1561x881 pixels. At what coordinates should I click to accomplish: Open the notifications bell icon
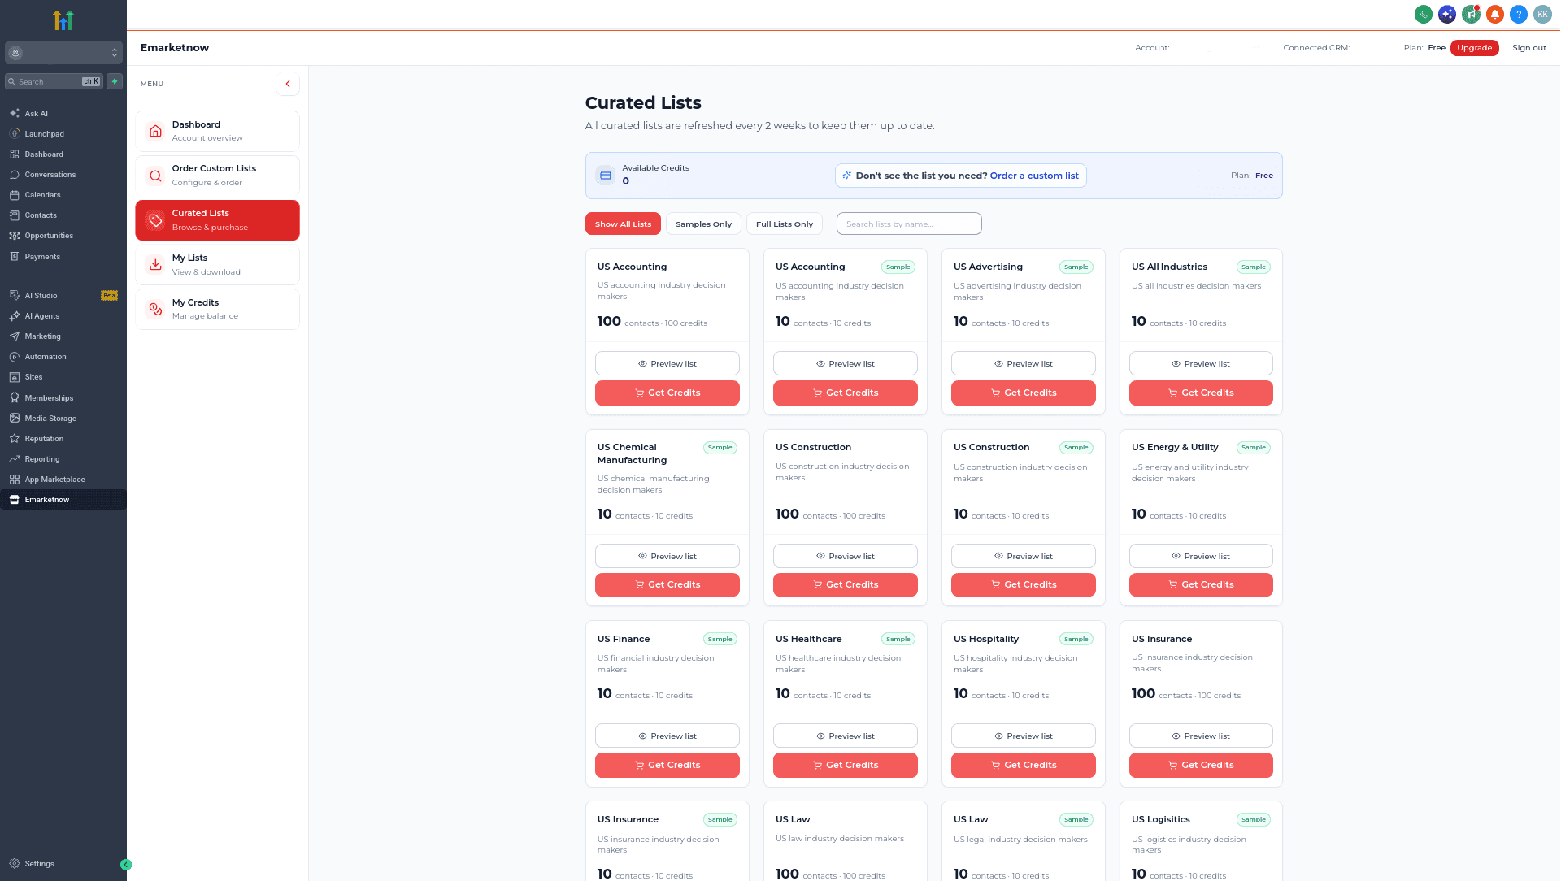(1494, 14)
